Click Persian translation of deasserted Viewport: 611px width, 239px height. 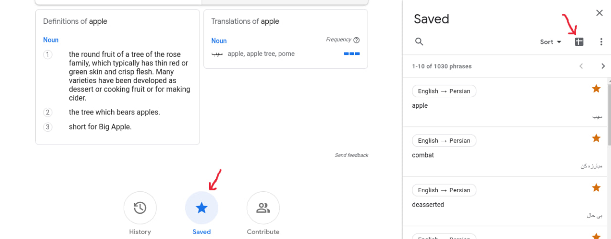(595, 216)
